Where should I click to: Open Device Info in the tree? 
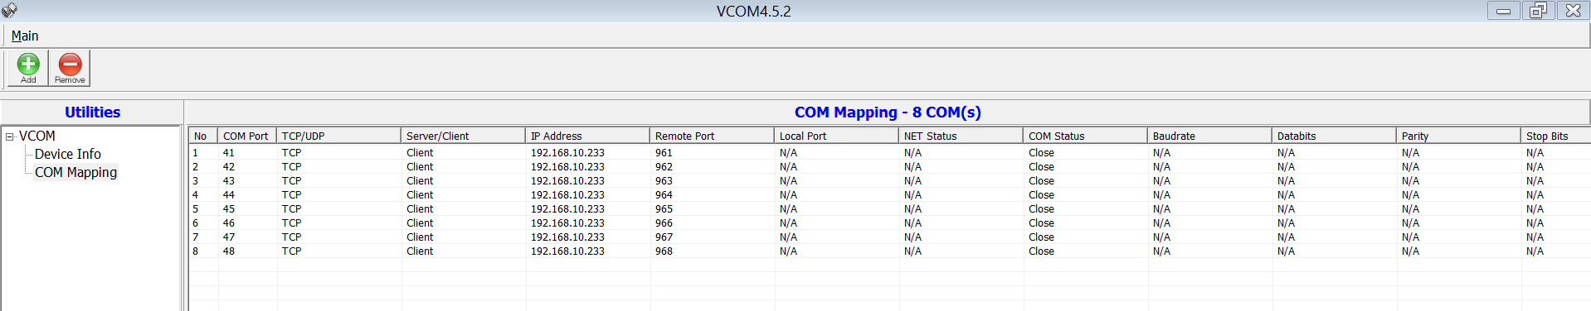68,154
